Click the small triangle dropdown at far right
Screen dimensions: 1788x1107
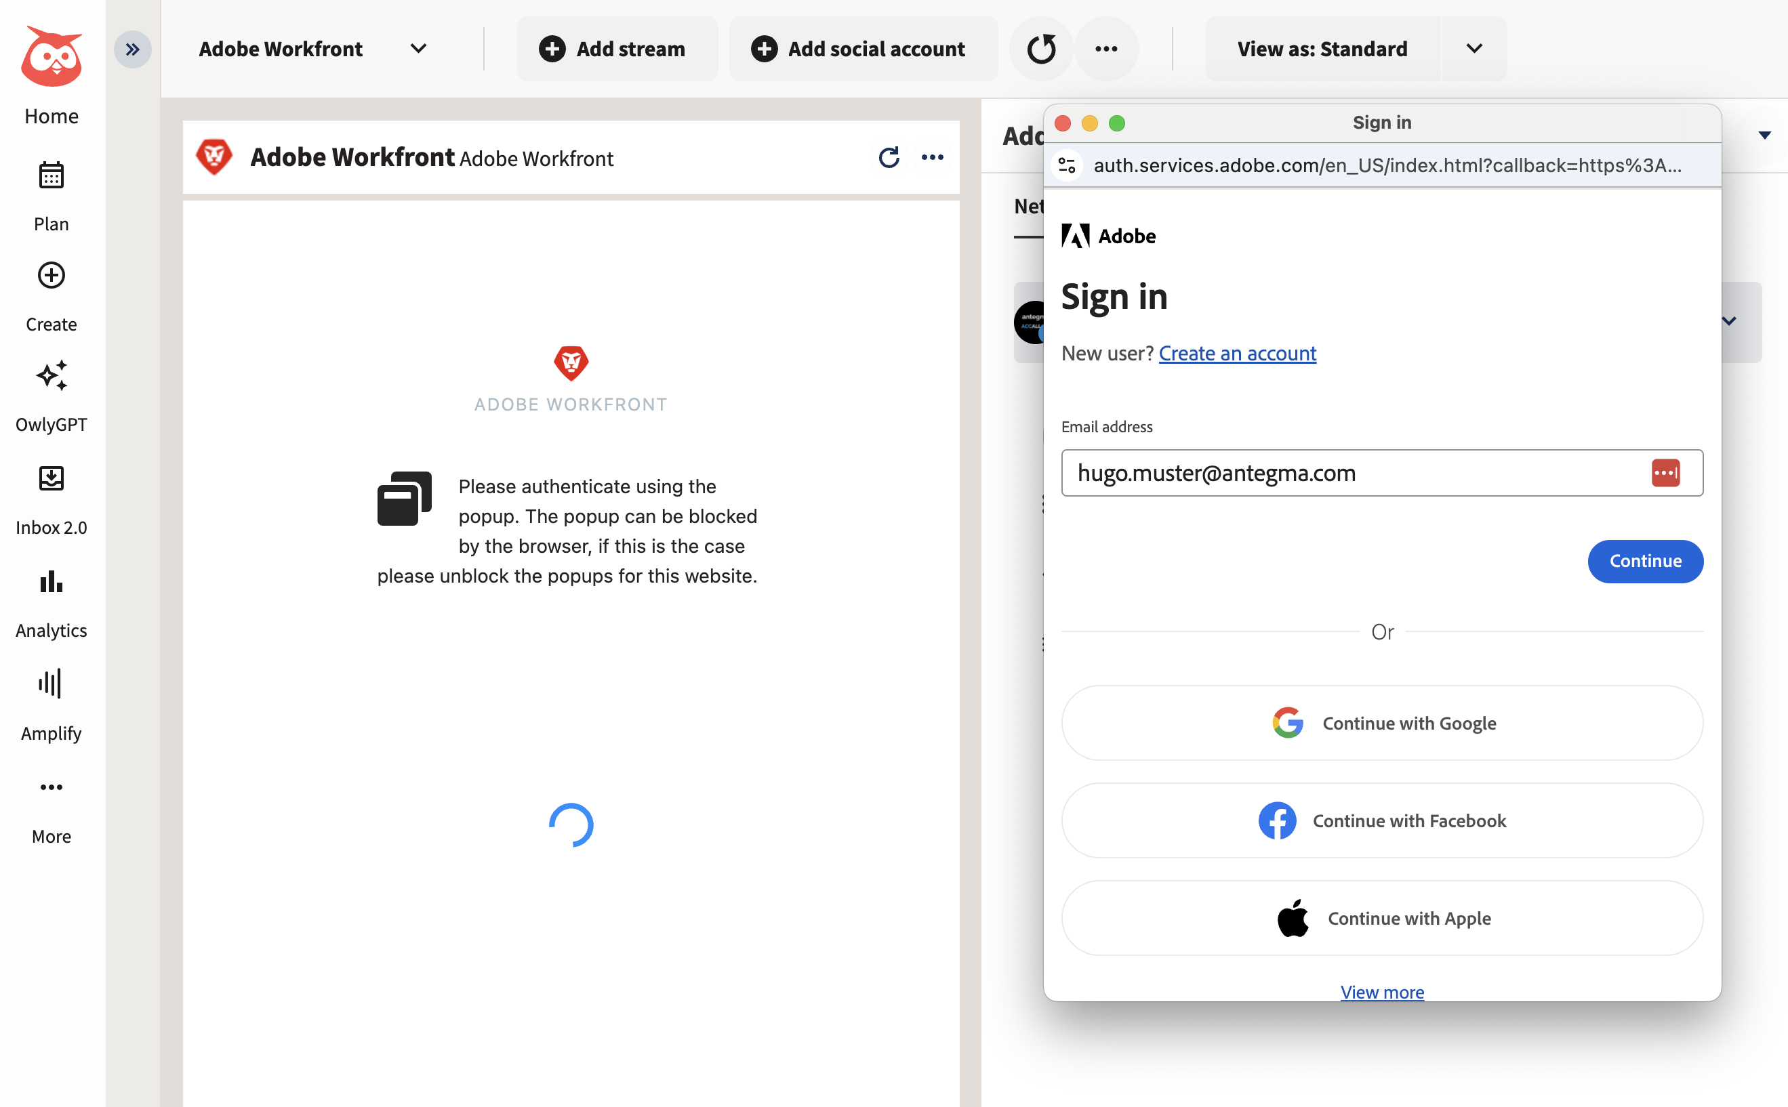pos(1764,135)
